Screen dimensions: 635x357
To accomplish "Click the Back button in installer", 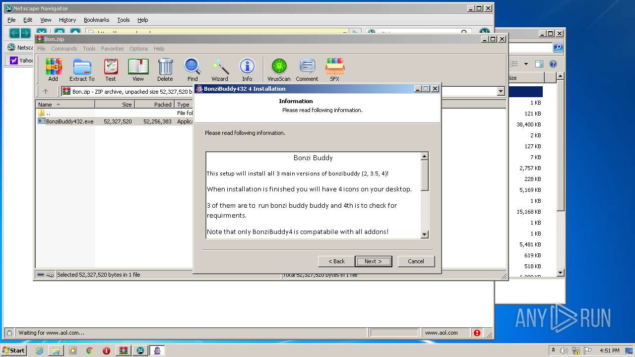I will click(336, 261).
